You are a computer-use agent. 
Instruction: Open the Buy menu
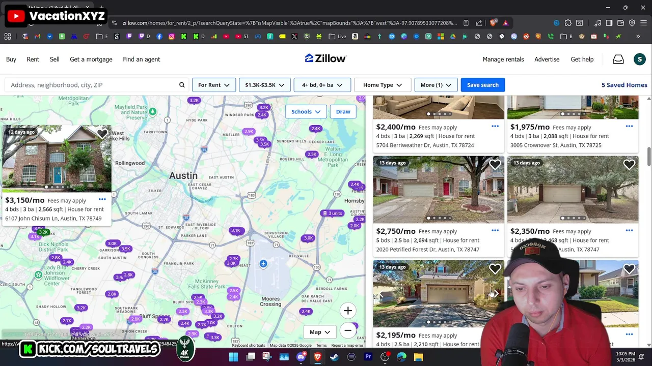[x=11, y=59]
